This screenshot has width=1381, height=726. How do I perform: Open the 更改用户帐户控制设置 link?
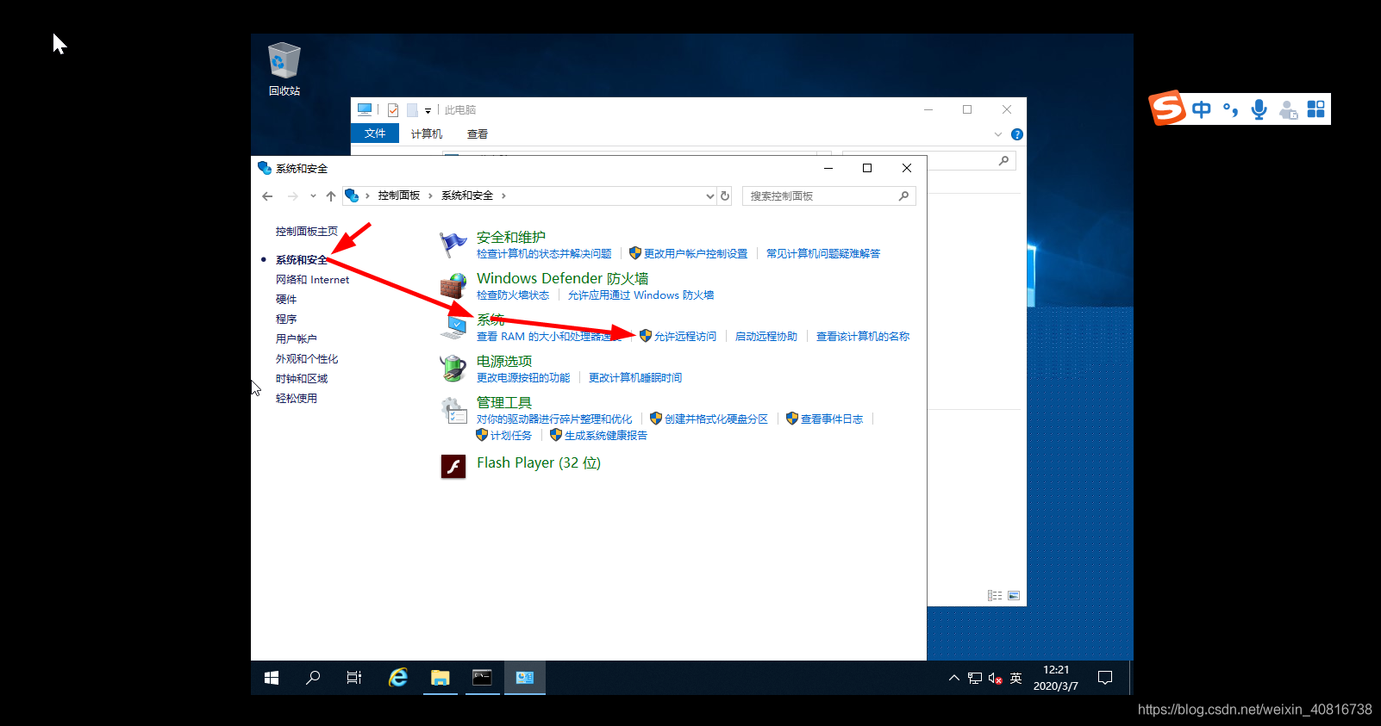coord(695,254)
